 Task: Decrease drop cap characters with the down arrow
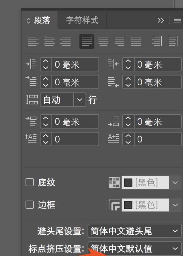click(128, 142)
